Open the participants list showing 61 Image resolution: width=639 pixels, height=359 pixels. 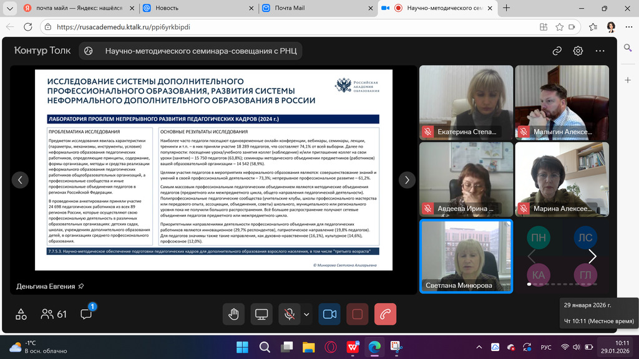[x=54, y=314]
